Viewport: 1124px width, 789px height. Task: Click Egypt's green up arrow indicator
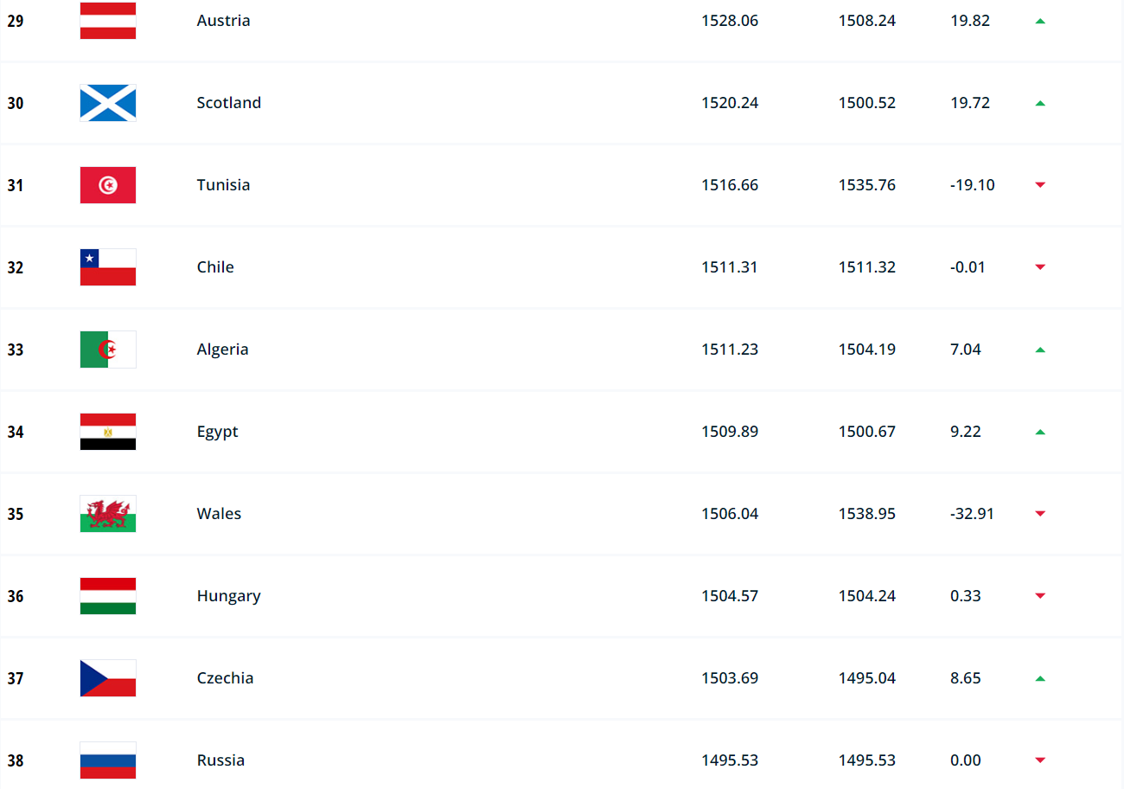tap(1040, 432)
